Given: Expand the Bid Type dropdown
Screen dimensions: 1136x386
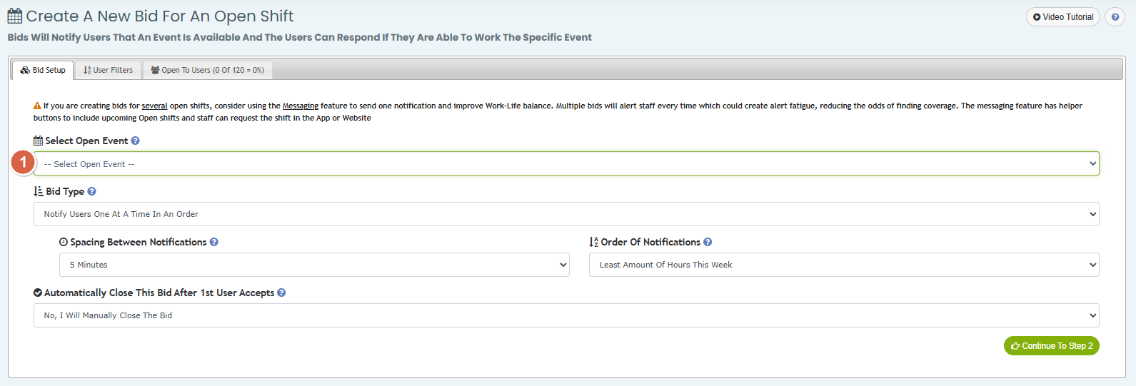Looking at the screenshot, I should (566, 214).
